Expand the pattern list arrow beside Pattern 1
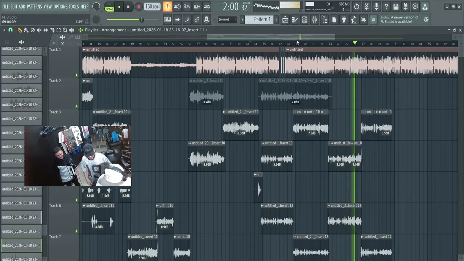The image size is (464, 261). 242,20
